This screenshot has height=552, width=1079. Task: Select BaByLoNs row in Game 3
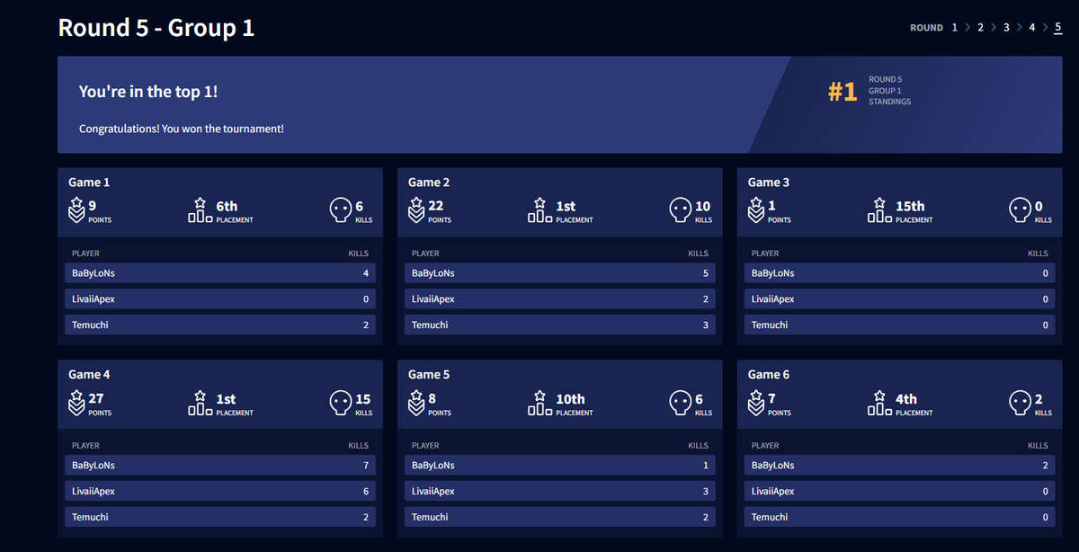pyautogui.click(x=900, y=273)
